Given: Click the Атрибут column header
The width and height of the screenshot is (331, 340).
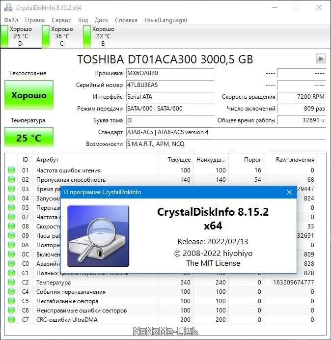Looking at the screenshot, I should pos(96,160).
